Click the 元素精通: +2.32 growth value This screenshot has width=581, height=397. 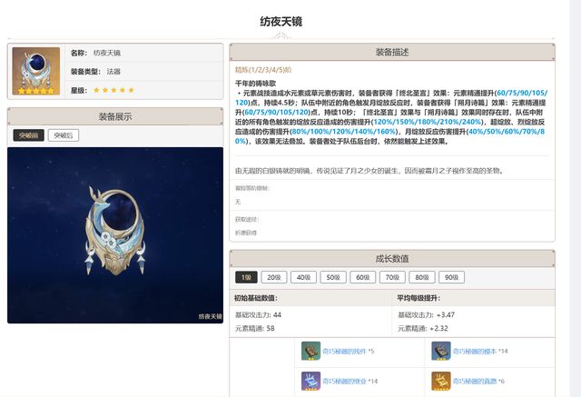pyautogui.click(x=423, y=329)
